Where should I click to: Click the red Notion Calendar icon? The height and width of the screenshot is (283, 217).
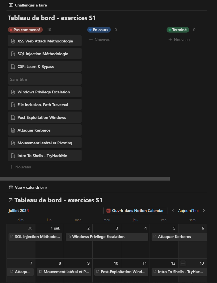click(x=109, y=211)
